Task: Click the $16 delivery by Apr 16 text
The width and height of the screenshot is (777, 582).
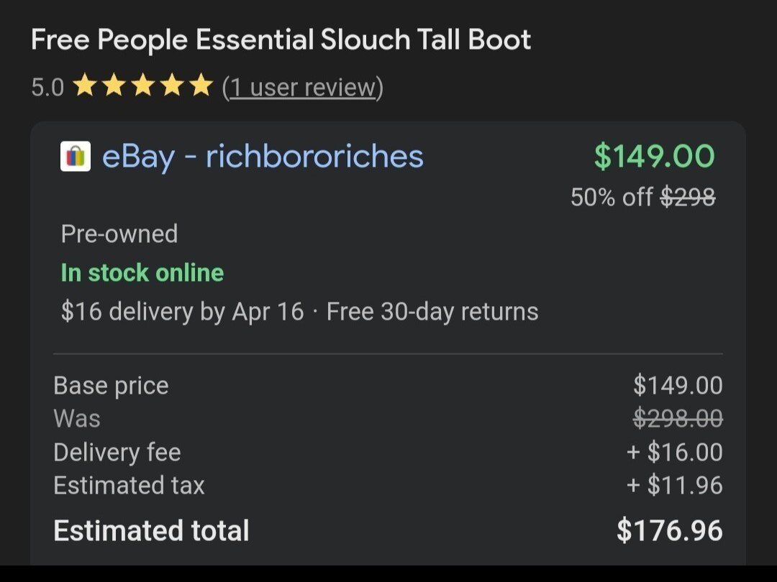Action: pos(183,311)
